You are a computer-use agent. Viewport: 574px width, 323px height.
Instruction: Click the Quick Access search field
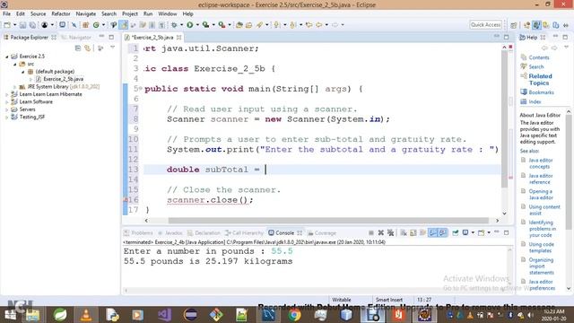[485, 25]
